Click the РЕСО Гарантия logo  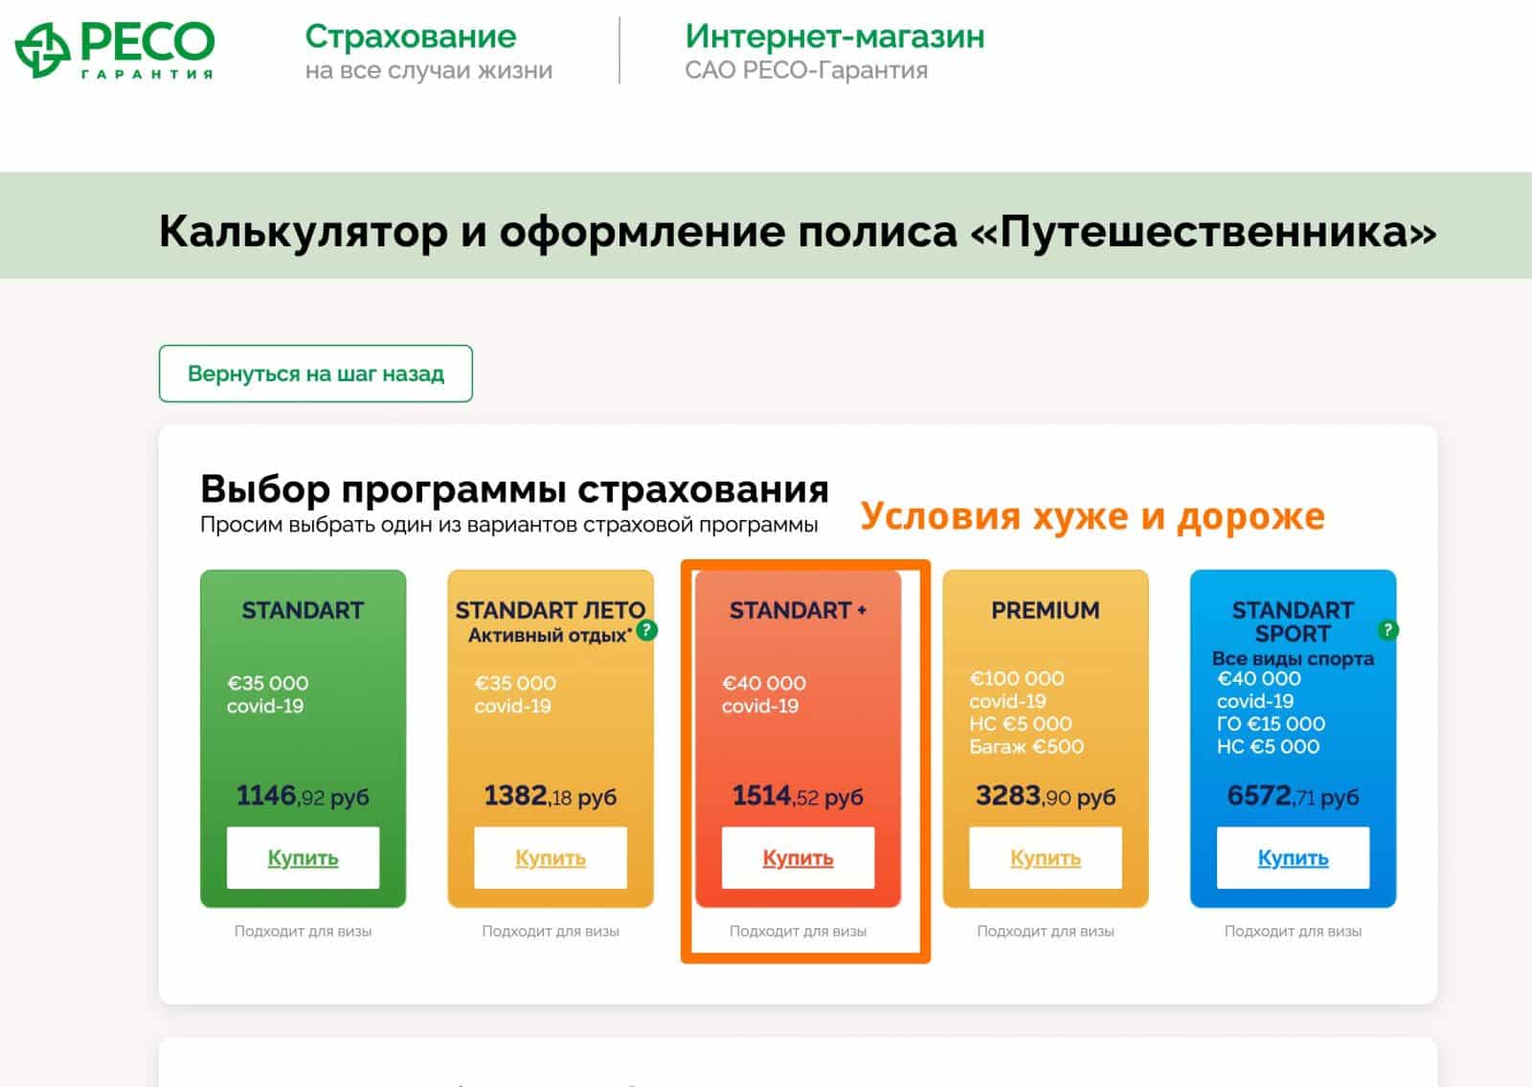[x=115, y=49]
